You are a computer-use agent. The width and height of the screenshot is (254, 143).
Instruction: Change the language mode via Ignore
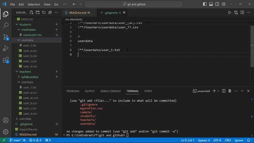pos(239,140)
